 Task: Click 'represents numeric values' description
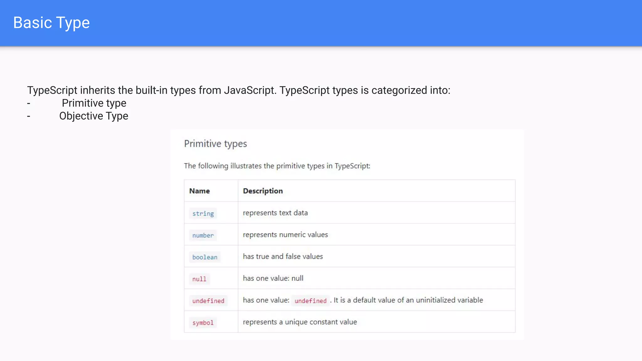pos(285,235)
